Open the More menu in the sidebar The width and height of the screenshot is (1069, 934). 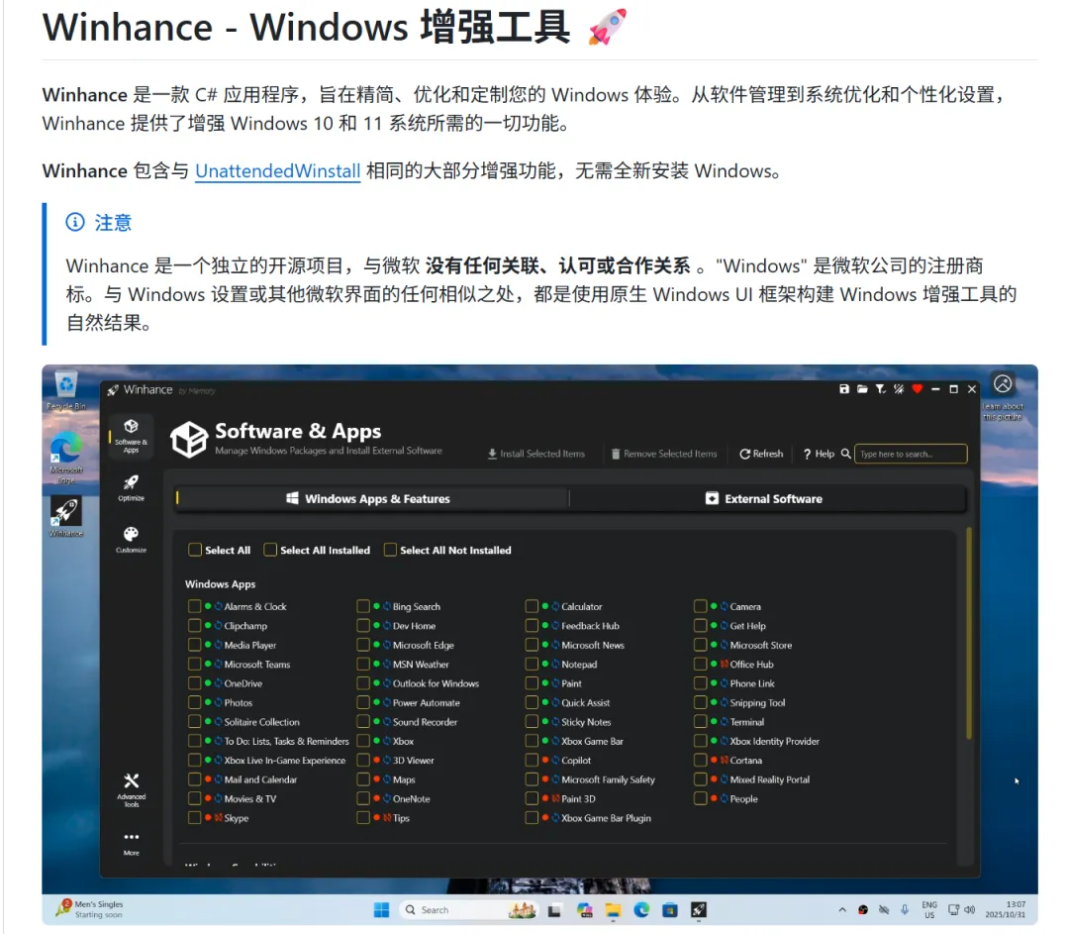[x=131, y=843]
